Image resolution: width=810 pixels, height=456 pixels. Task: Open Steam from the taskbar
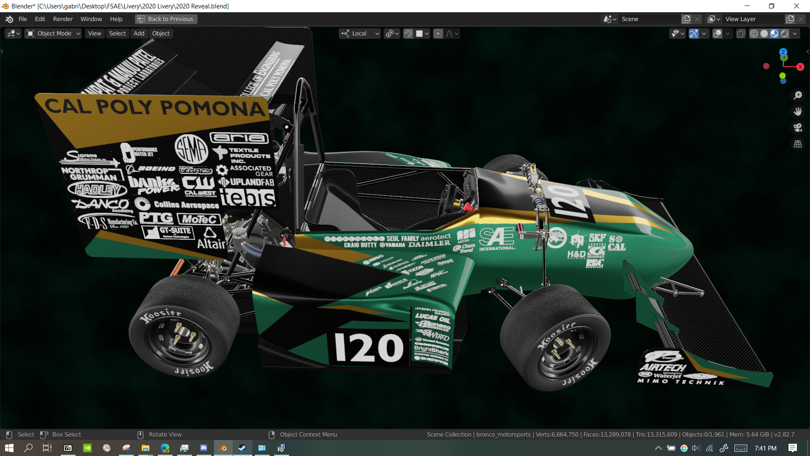[x=243, y=448]
